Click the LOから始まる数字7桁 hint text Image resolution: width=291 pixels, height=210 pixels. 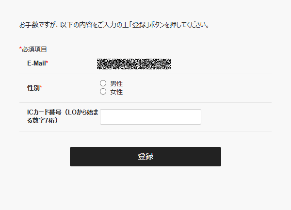click(63, 116)
